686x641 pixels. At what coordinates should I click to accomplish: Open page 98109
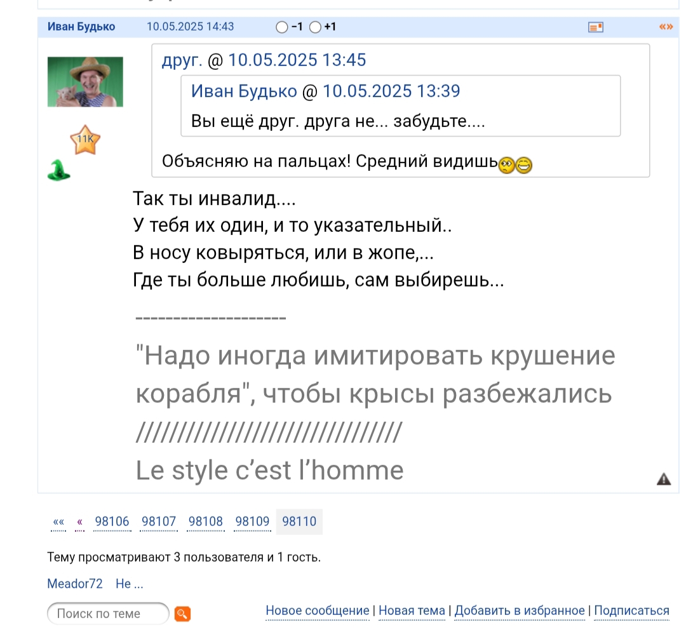(x=252, y=522)
